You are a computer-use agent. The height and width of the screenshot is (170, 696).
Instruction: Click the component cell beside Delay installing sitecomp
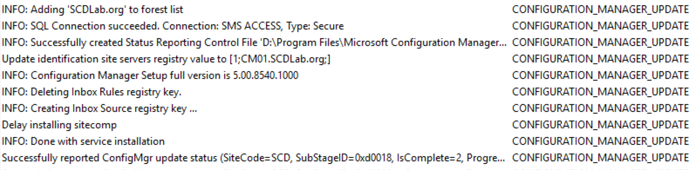tap(600, 125)
